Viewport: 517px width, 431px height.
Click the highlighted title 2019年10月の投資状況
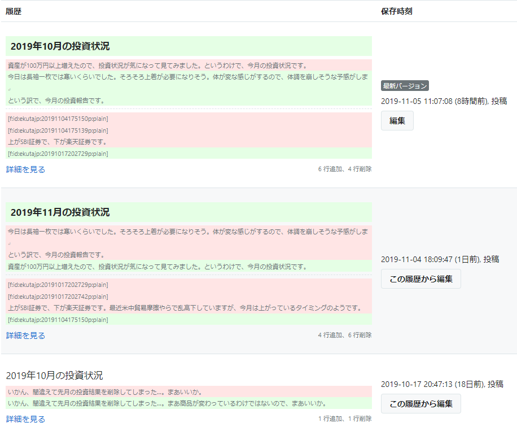[60, 46]
